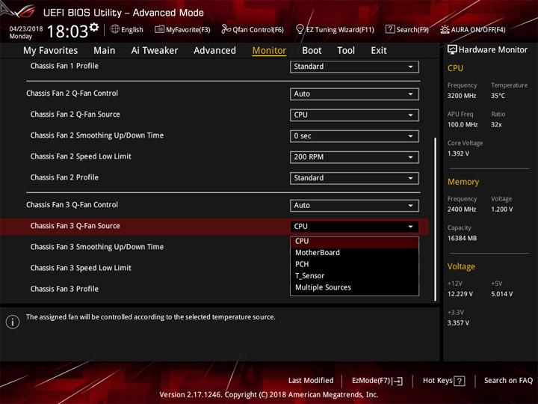Open the My Favorites tab
Screen dimensions: 538x404
[x=51, y=51]
